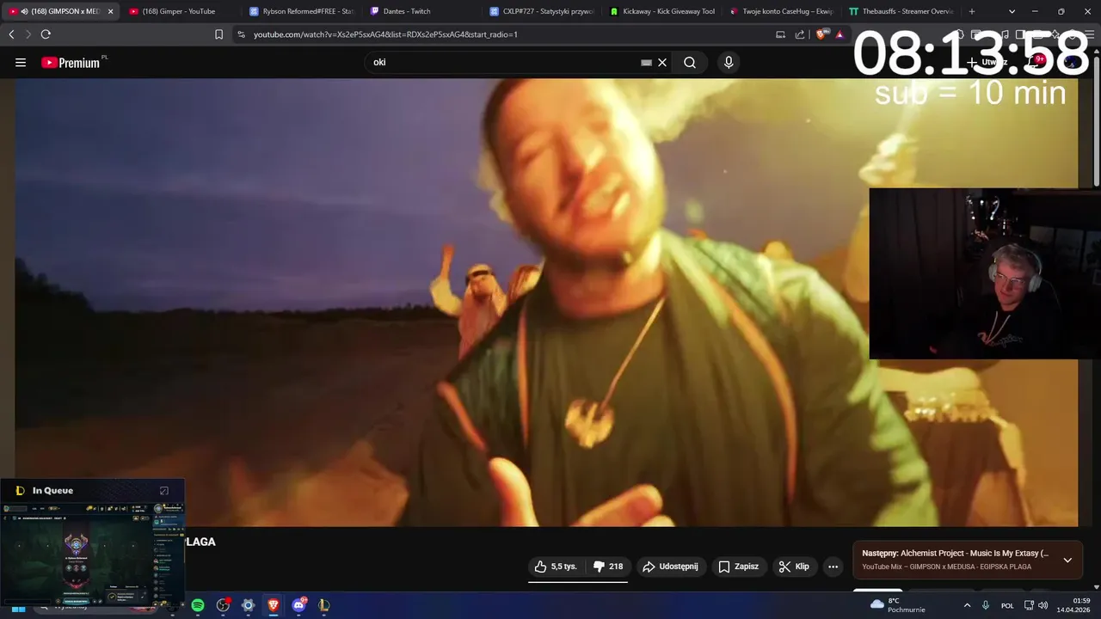
Task: Open OBS Studio from the taskbar
Action: point(223,605)
